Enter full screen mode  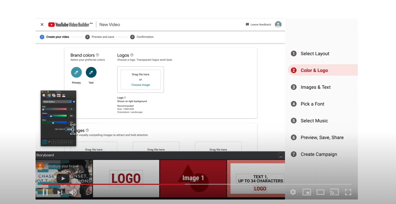[348, 192]
